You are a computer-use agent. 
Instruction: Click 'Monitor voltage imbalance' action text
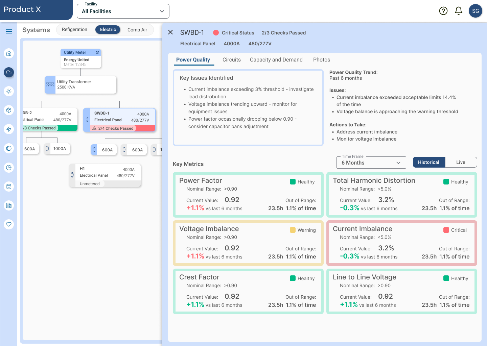click(366, 139)
